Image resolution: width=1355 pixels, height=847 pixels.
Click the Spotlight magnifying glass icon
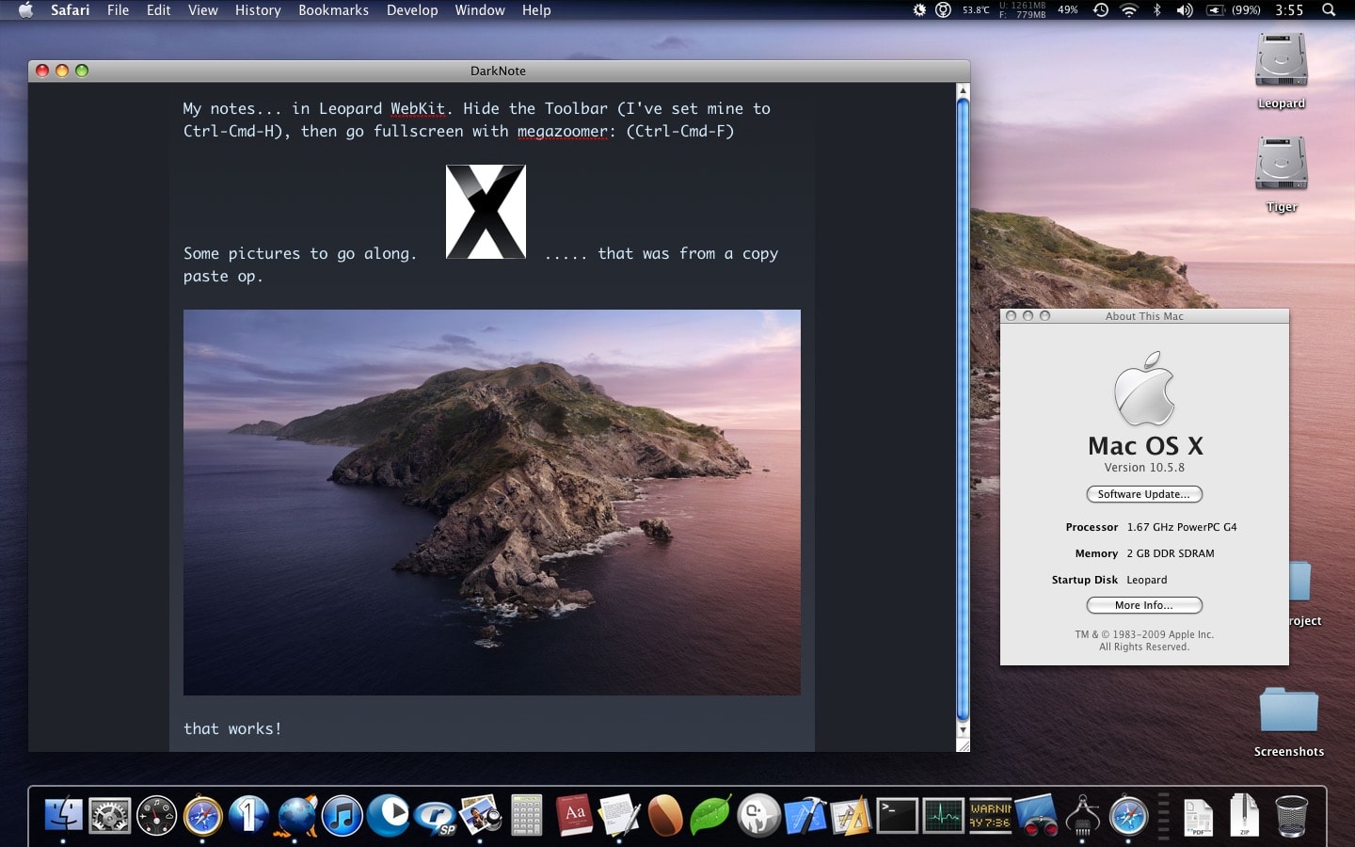click(x=1329, y=10)
